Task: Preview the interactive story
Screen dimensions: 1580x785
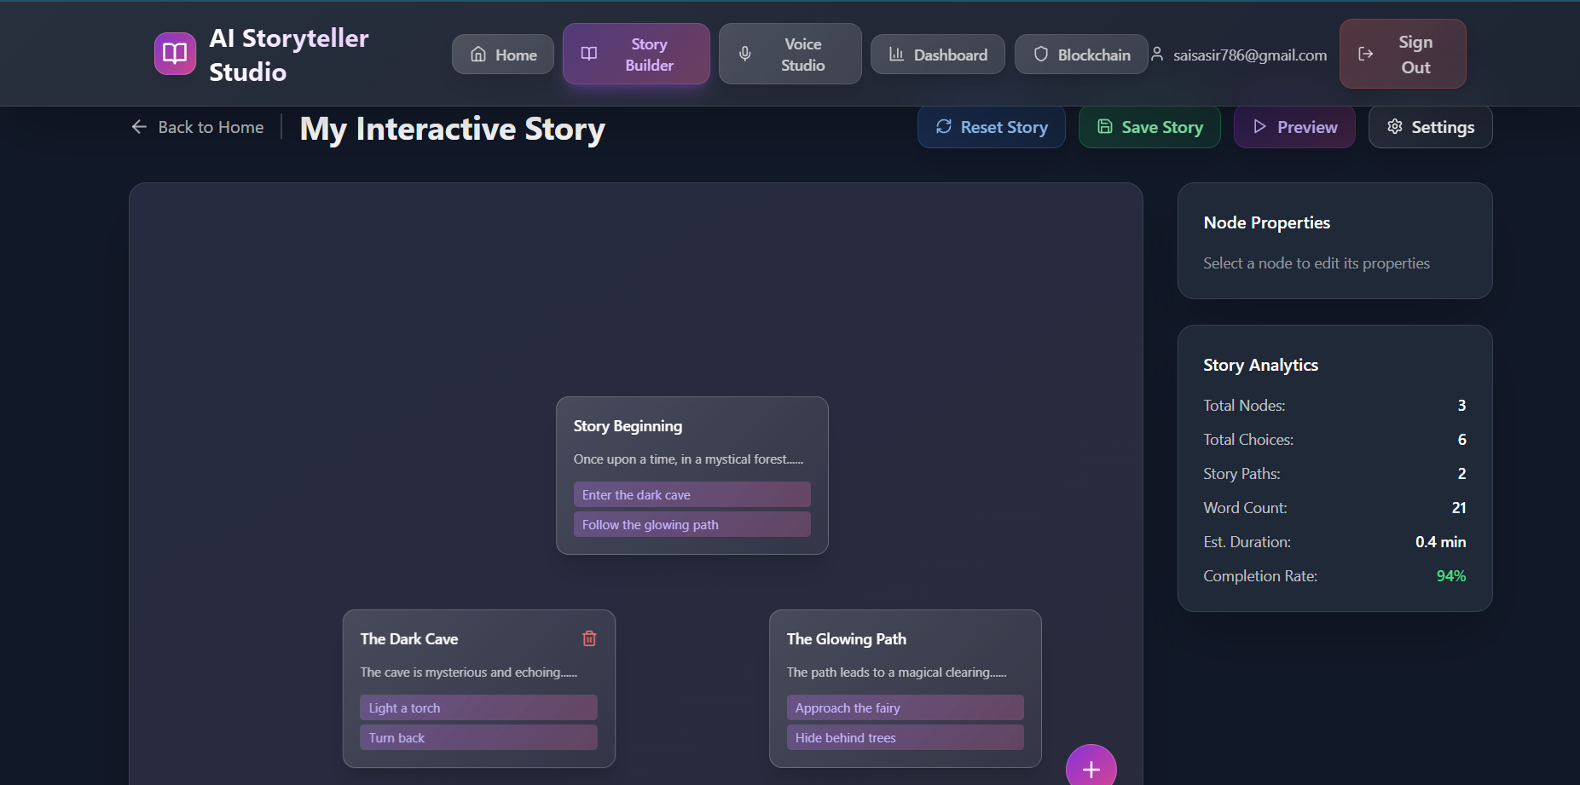Action: [x=1294, y=127]
